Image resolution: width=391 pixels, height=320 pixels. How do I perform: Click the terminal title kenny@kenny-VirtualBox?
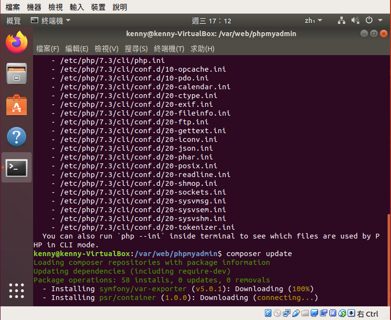click(211, 34)
